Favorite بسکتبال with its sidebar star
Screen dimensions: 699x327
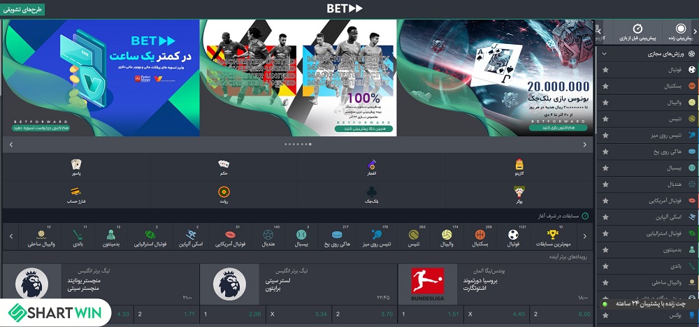tap(605, 87)
